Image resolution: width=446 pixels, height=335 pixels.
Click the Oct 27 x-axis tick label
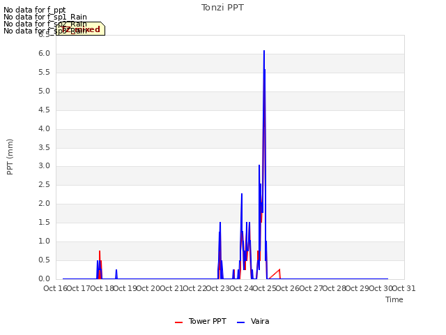311,288
